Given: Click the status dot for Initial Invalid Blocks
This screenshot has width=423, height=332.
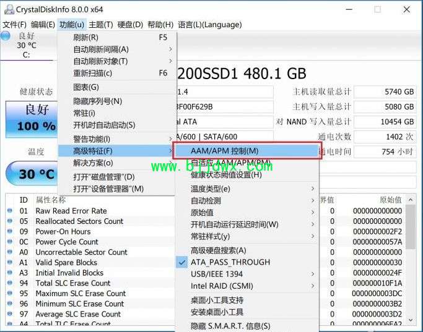Looking at the screenshot, I should [10, 273].
